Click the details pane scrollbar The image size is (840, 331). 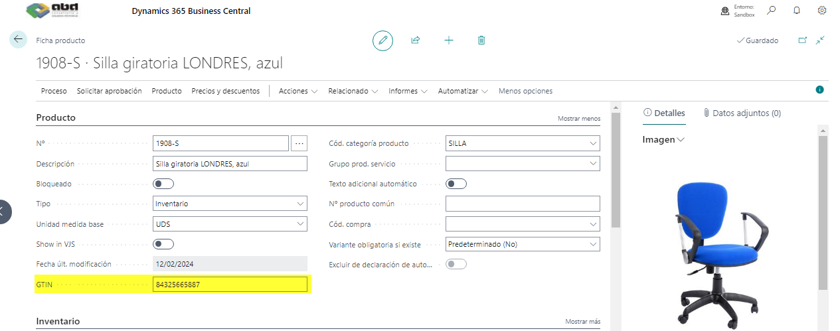pyautogui.click(x=823, y=212)
